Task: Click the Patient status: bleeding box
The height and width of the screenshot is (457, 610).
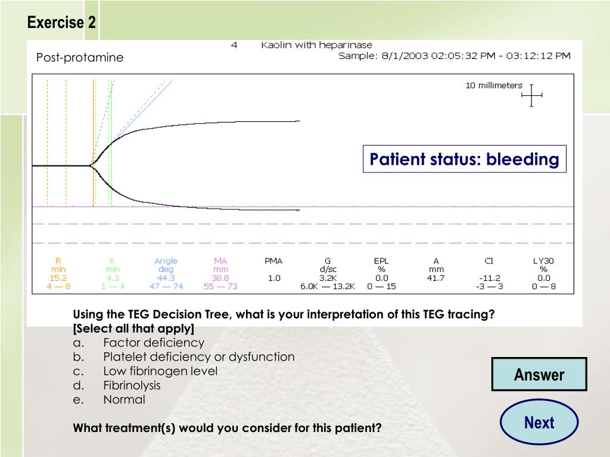Action: (x=465, y=159)
